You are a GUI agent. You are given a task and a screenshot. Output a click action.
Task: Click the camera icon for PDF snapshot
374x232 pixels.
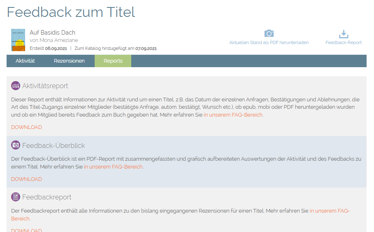point(269,33)
